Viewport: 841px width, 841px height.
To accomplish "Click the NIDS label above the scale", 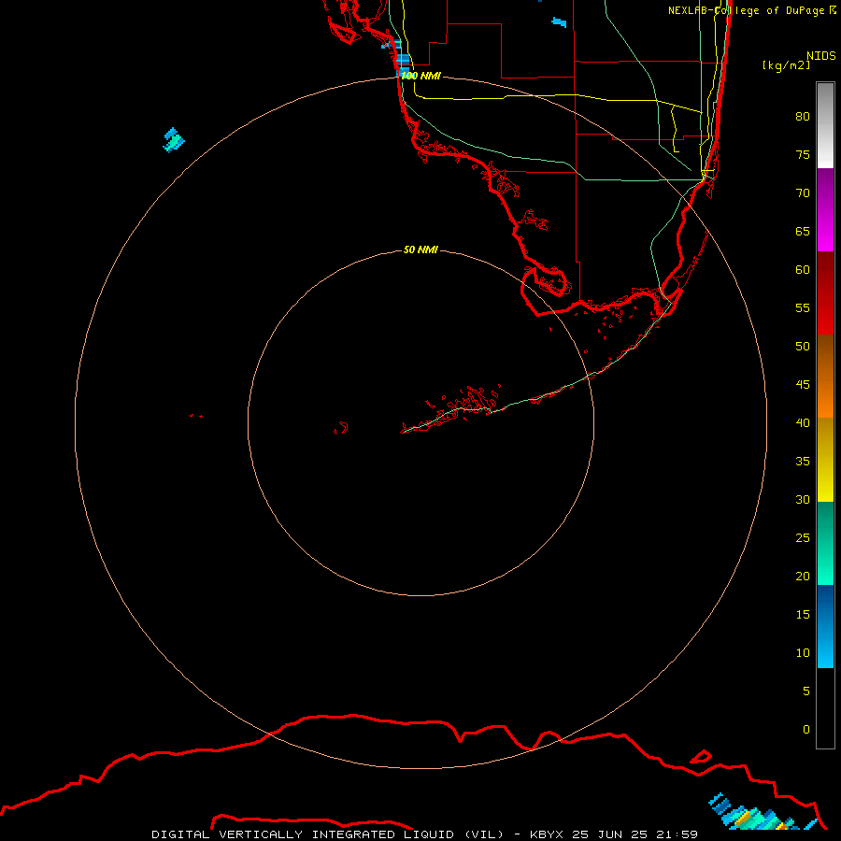I will (x=821, y=56).
